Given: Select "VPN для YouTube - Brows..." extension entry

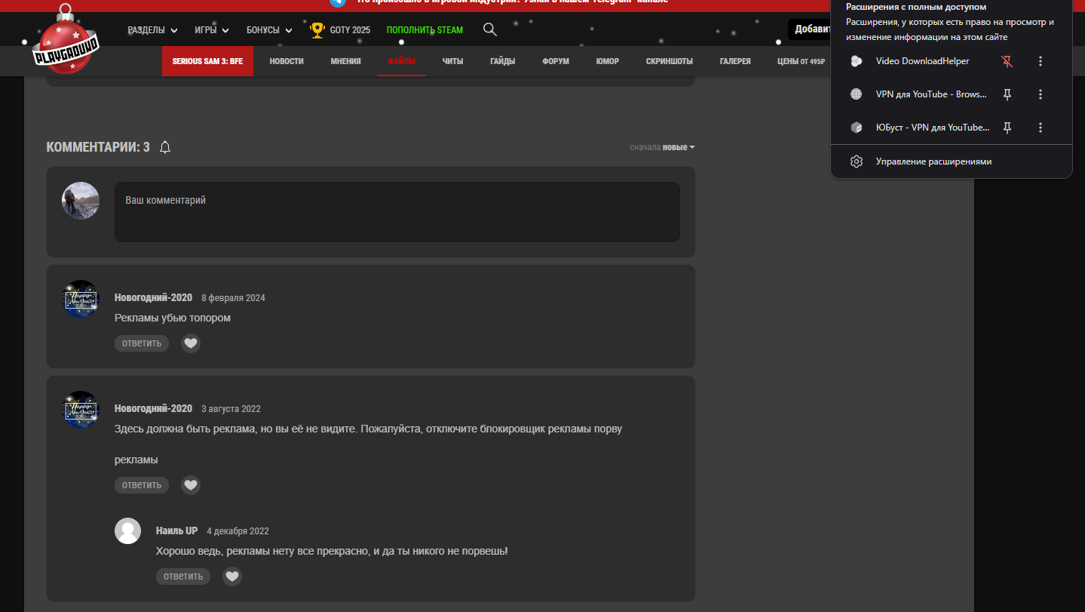Looking at the screenshot, I should 932,94.
